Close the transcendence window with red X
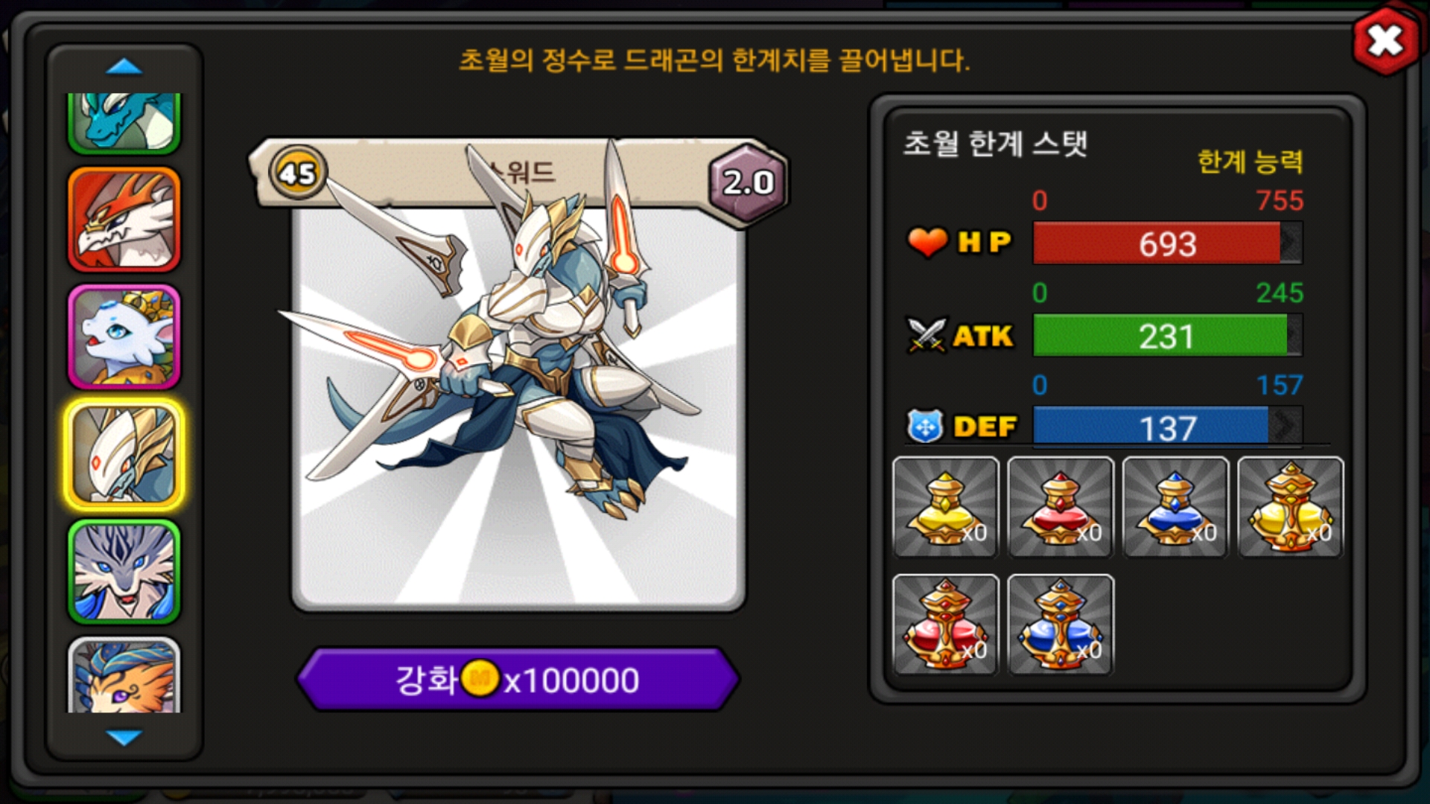The width and height of the screenshot is (1430, 804). tap(1385, 41)
